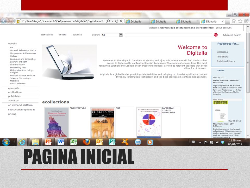
Task: Open Literary fiction ebooks category
Action: [17, 64]
